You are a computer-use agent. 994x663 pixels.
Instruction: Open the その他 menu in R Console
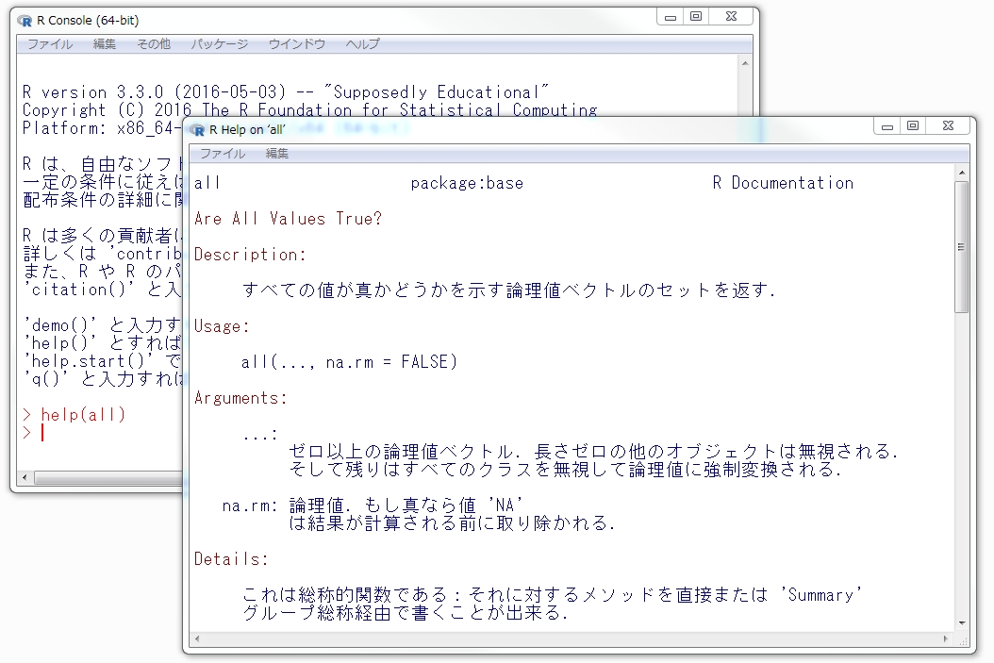click(154, 44)
